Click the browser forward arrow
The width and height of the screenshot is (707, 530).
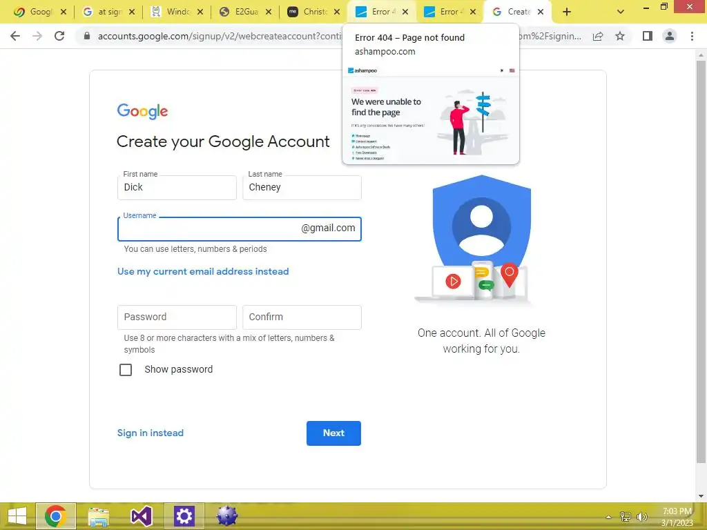[37, 36]
